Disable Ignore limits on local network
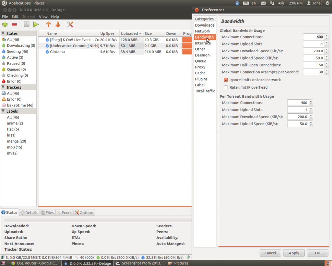The image size is (332, 266). (226, 80)
